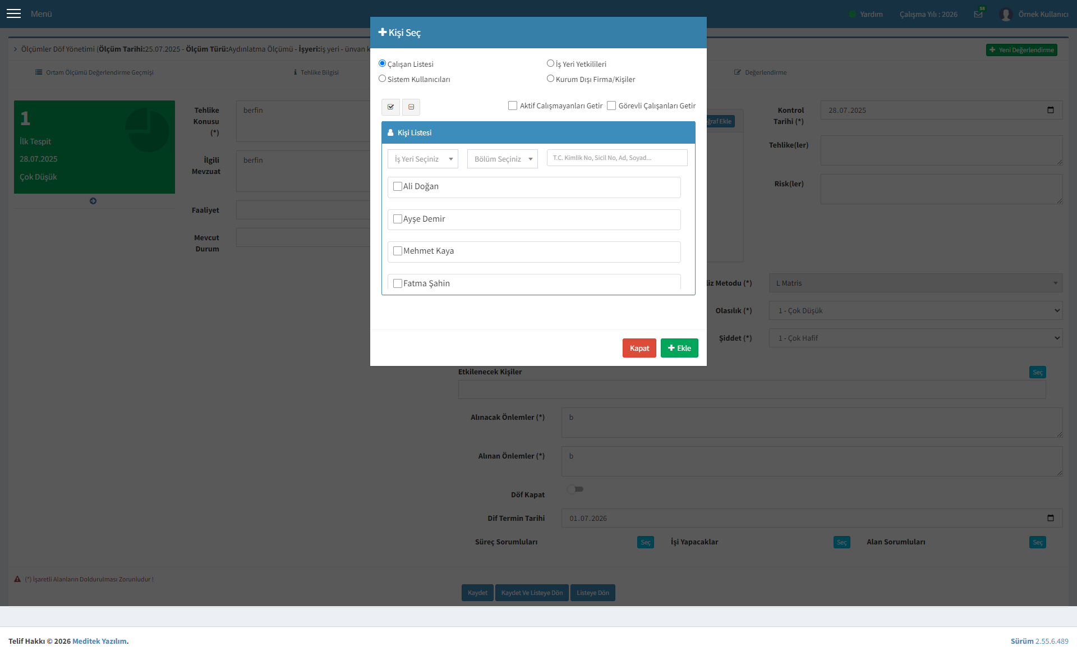The height and width of the screenshot is (655, 1077).
Task: Open calendar icon in Kontrol Tarihi field
Action: click(1051, 110)
